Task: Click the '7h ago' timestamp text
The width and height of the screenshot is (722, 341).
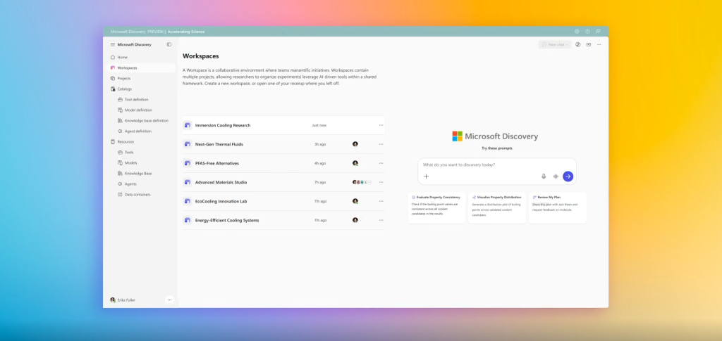Action: [x=320, y=182]
